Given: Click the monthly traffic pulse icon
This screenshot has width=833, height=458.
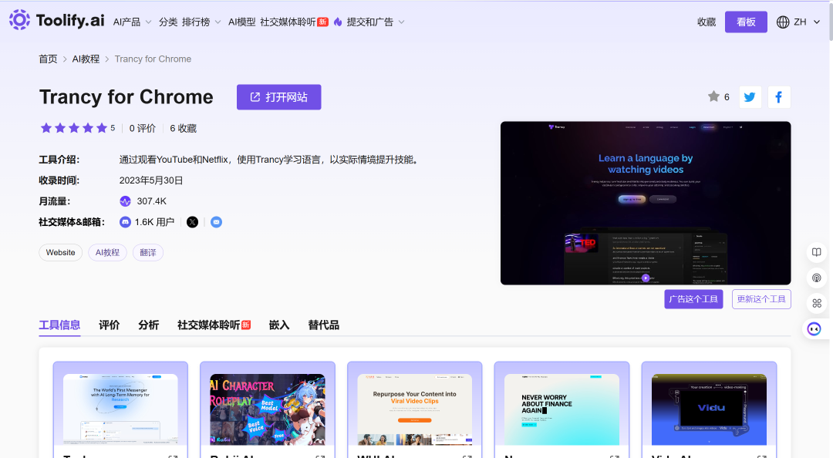Looking at the screenshot, I should tap(125, 201).
